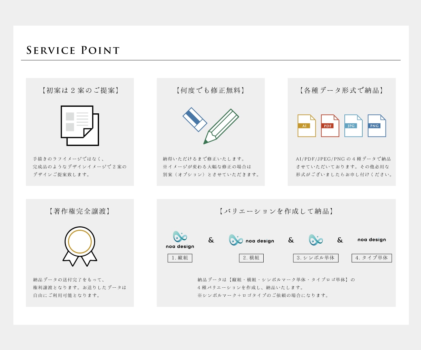Click the '3. シンボル単体' label box

pos(316,258)
